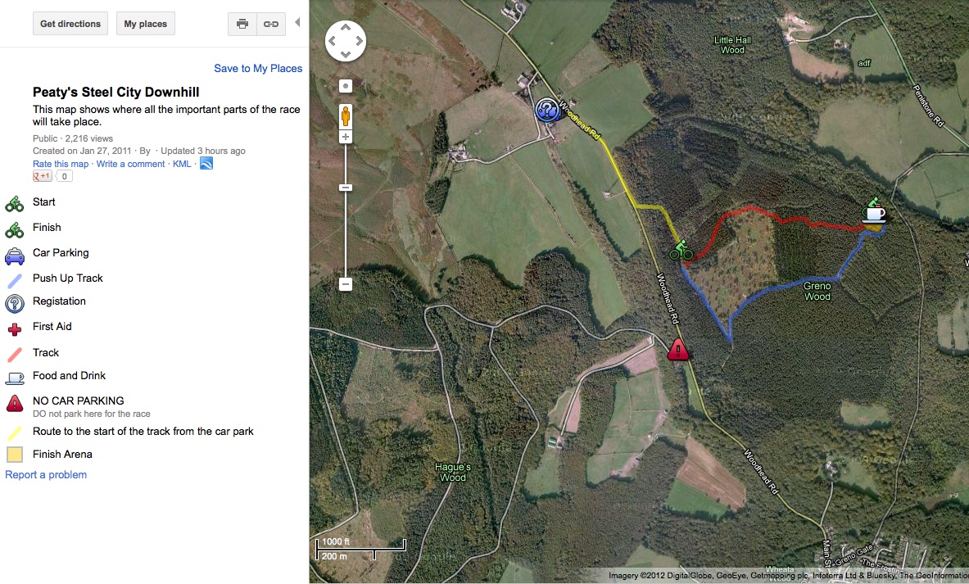Click the zoom slider handle
Screen dimensions: 969x584
[x=346, y=188]
